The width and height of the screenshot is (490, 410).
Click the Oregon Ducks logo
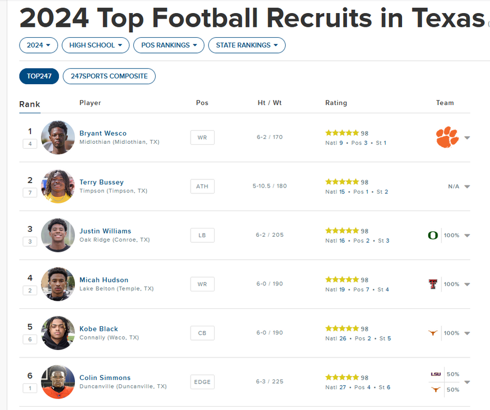point(433,236)
